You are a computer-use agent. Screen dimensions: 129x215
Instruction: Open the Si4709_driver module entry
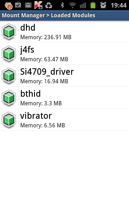pos(64,76)
